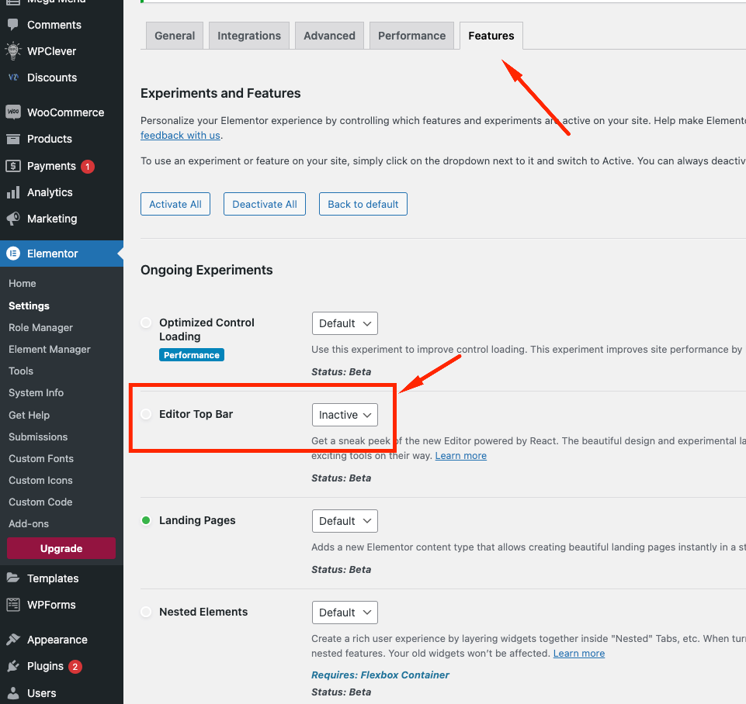Open the Appearance menu item

[x=62, y=640]
